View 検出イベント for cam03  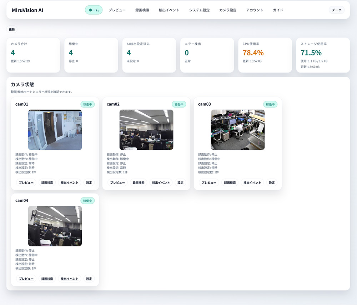click(252, 182)
